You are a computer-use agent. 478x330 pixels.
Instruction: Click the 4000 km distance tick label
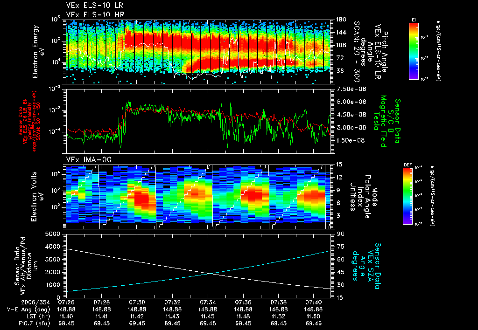[52, 247]
